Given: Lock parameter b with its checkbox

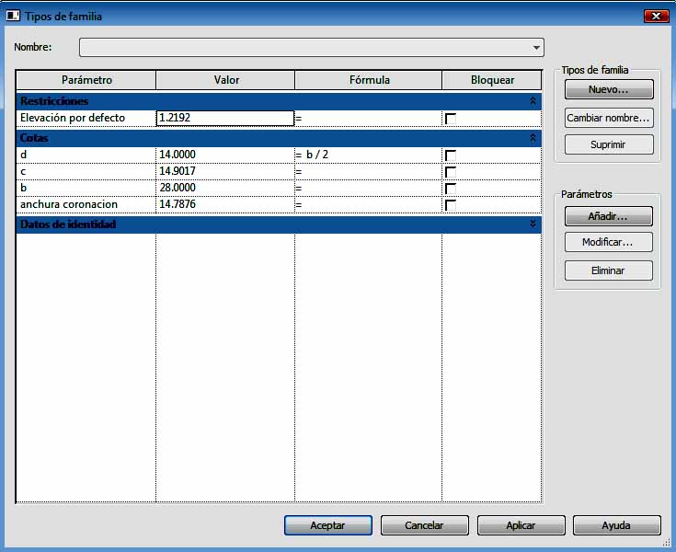Looking at the screenshot, I should pyautogui.click(x=451, y=188).
